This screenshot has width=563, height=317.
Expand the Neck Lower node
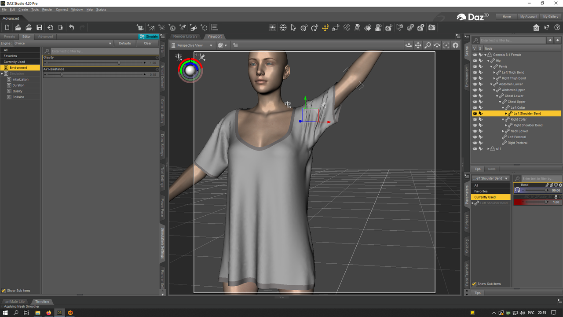503,131
